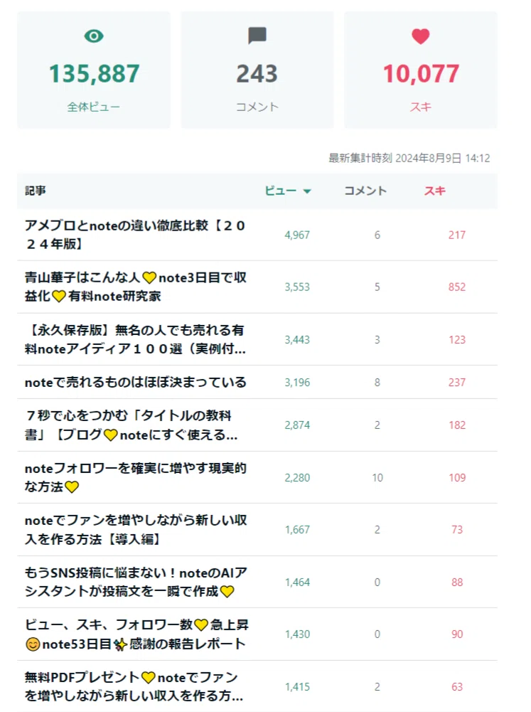Select the スキ 10,077 summary card
Viewport: 531px width, 712px height.
421,70
